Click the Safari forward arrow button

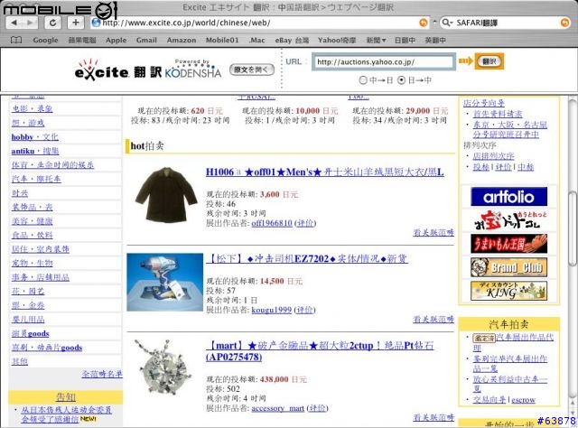(31, 23)
